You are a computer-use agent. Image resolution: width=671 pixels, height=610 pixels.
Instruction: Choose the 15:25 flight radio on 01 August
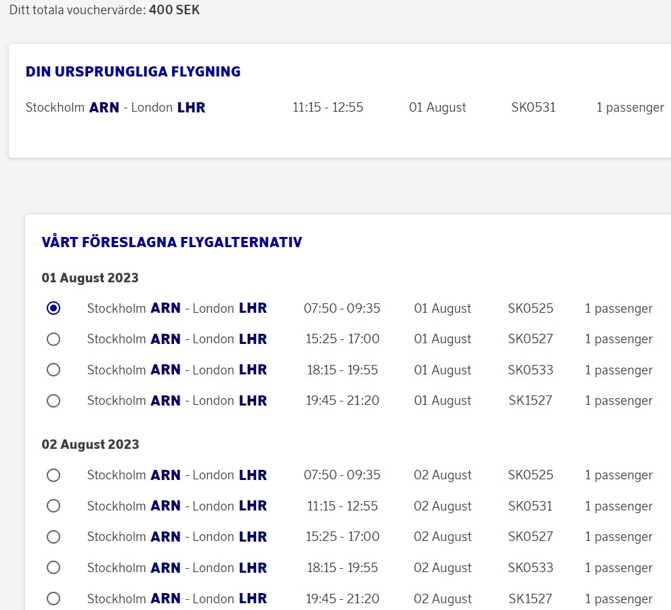(53, 339)
